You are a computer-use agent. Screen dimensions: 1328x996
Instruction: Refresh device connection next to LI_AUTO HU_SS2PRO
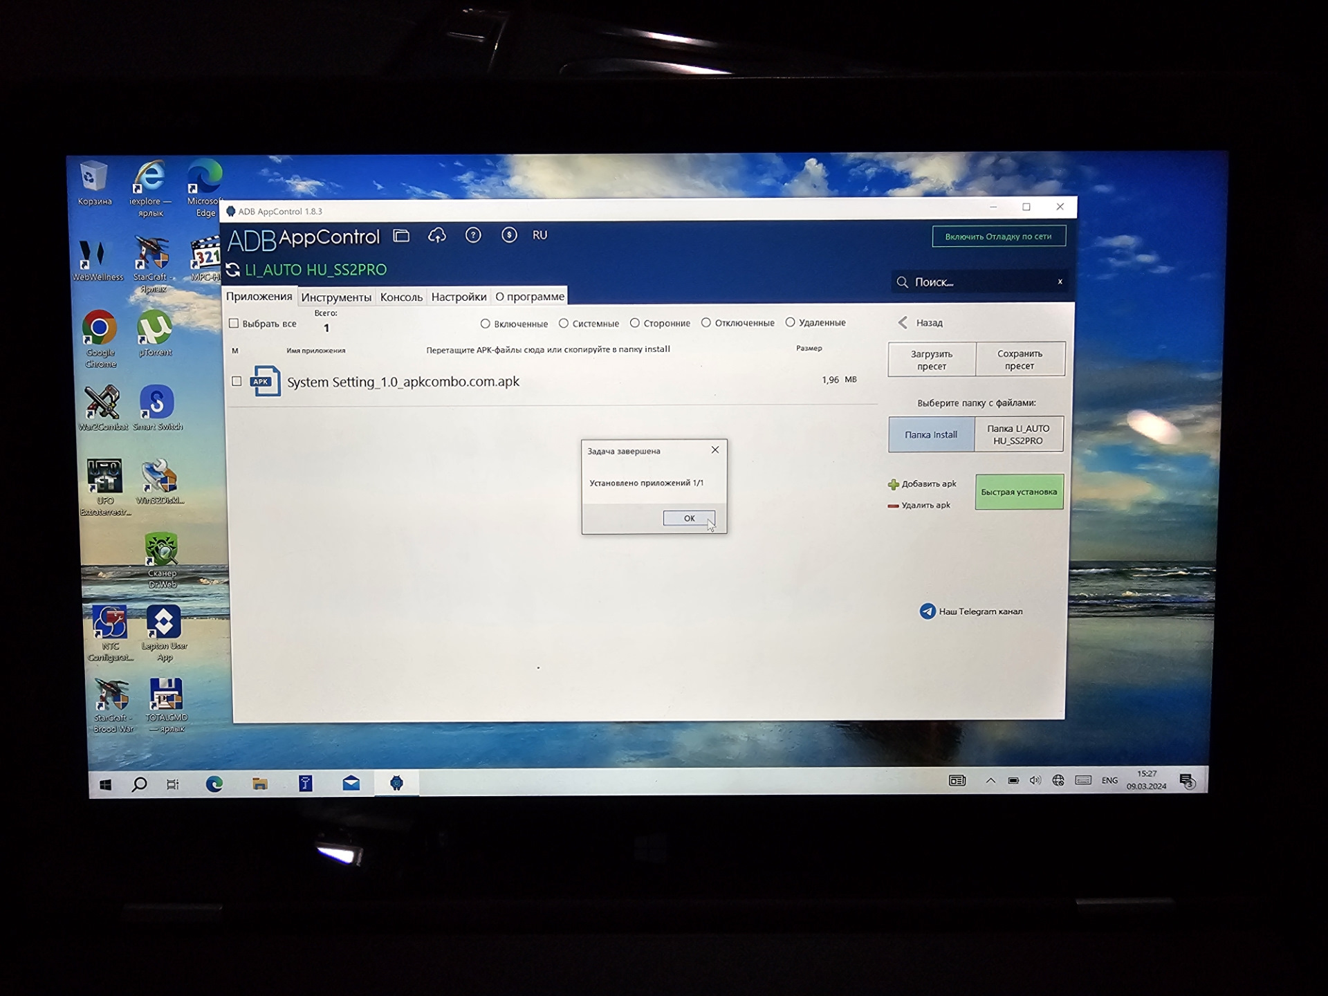point(233,270)
